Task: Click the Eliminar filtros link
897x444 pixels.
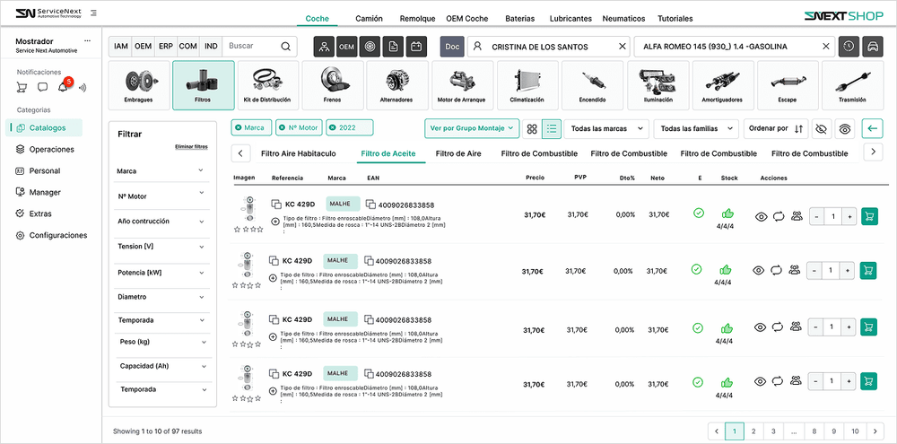Action: 191,146
